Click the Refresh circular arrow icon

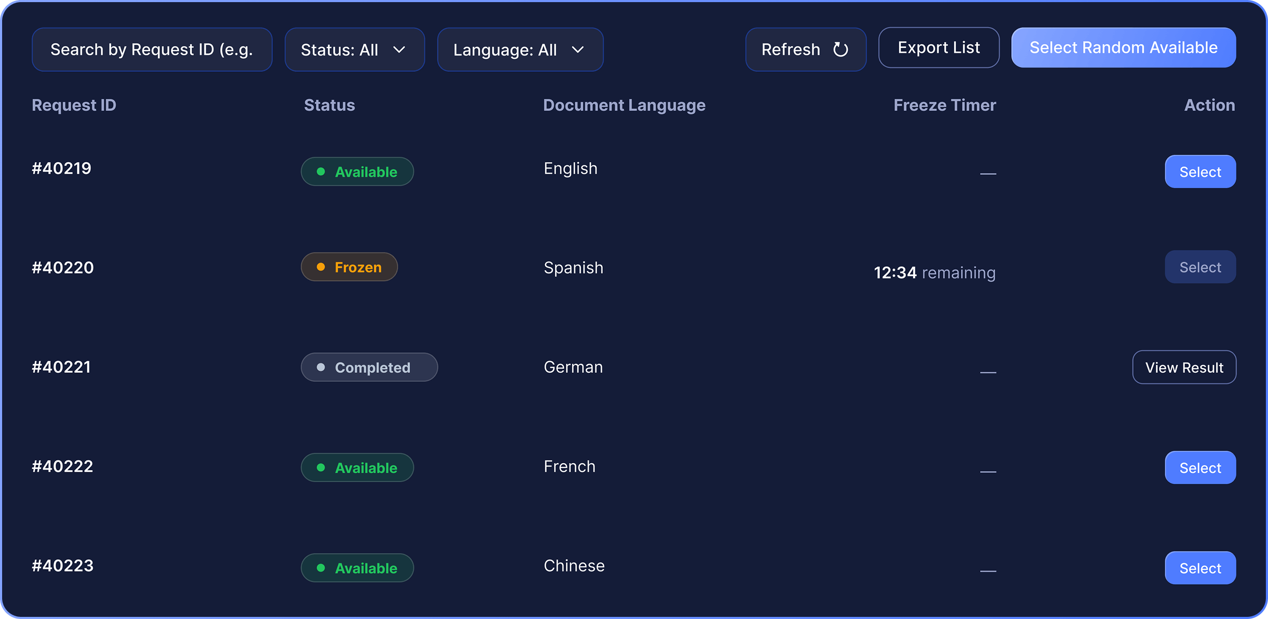(840, 50)
